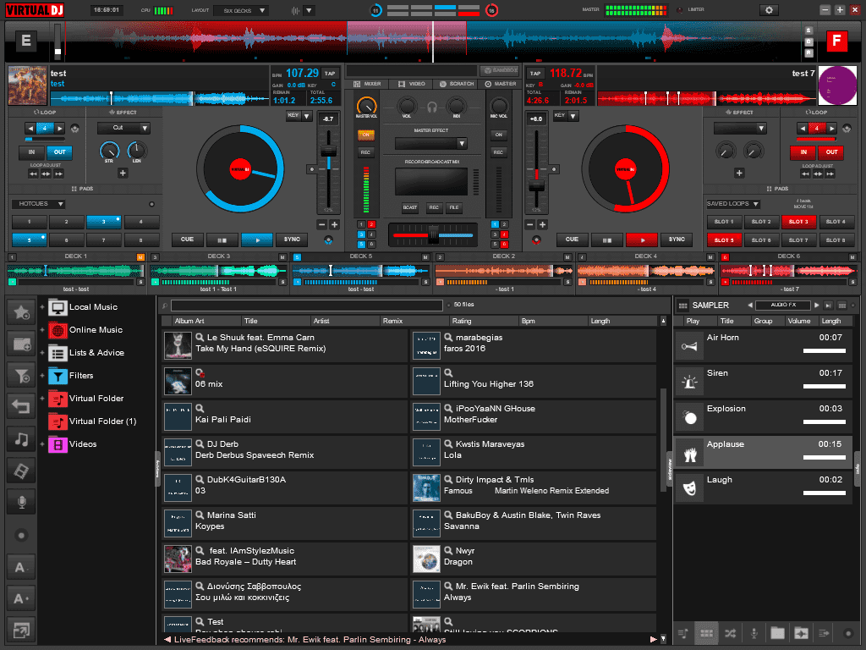Open the SAVED LOOPS pads dropdown
This screenshot has width=866, height=650.
tap(733, 204)
